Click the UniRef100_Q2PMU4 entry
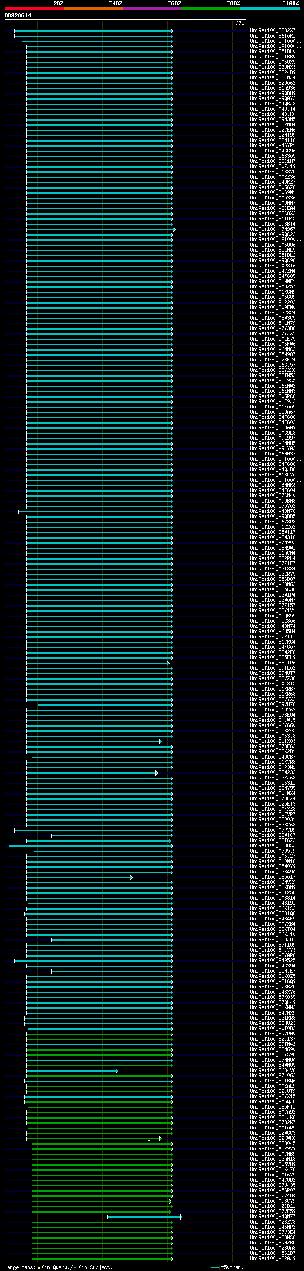This screenshot has height=1271, width=304. click(273, 125)
